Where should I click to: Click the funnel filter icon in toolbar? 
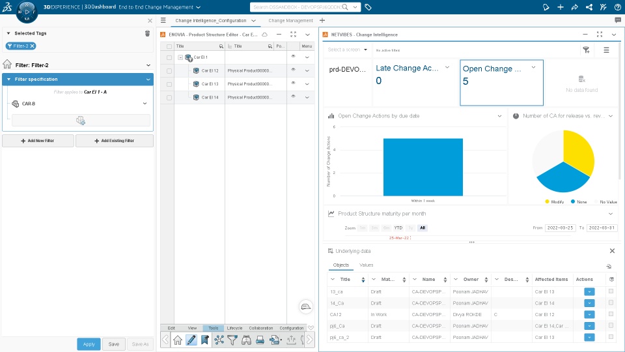pyautogui.click(x=232, y=340)
